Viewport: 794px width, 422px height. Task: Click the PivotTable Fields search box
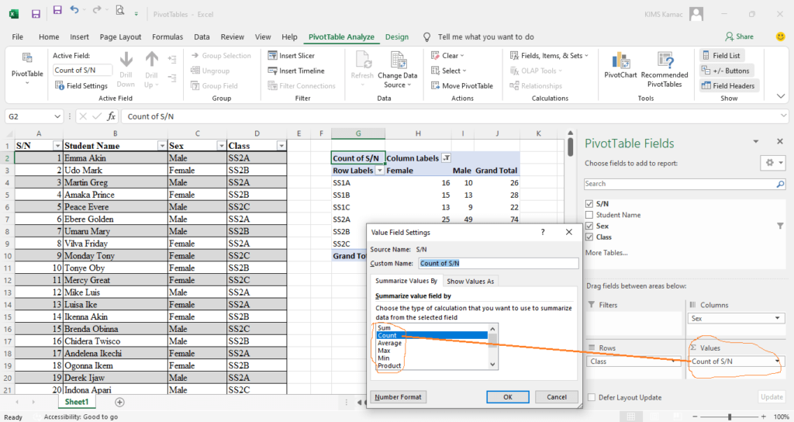680,184
